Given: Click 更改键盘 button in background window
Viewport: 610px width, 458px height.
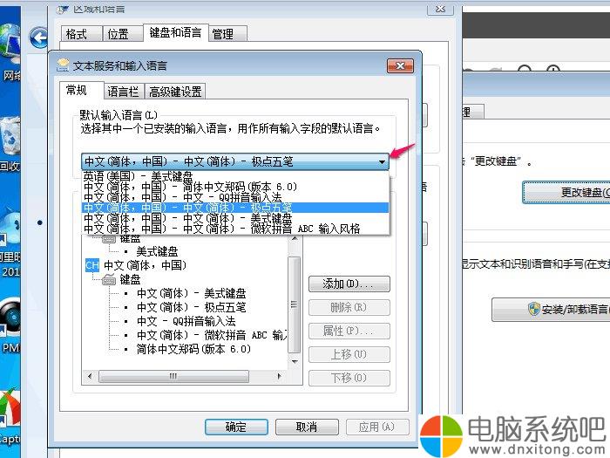Looking at the screenshot, I should 566,192.
